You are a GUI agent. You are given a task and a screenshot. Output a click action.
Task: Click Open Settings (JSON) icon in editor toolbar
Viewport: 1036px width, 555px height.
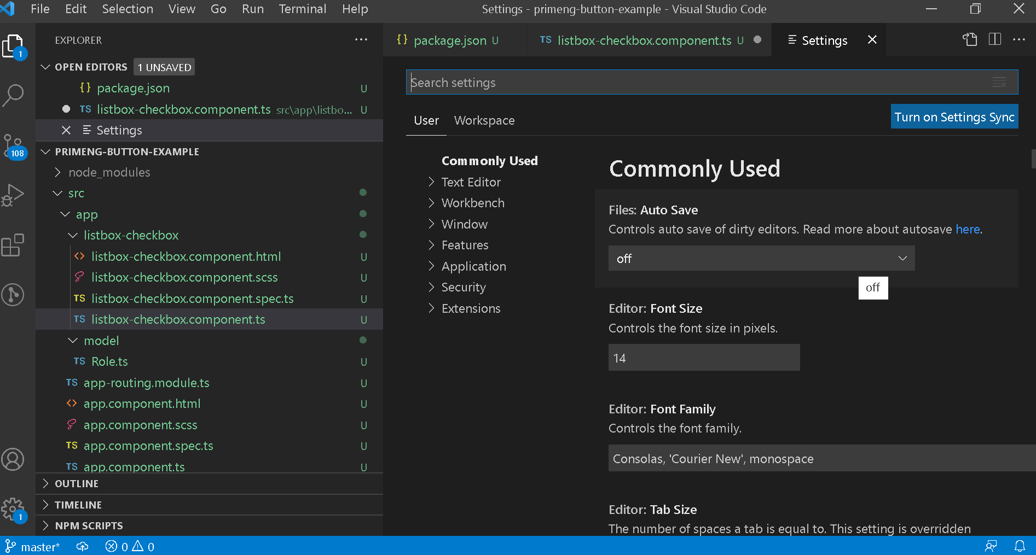(x=970, y=39)
